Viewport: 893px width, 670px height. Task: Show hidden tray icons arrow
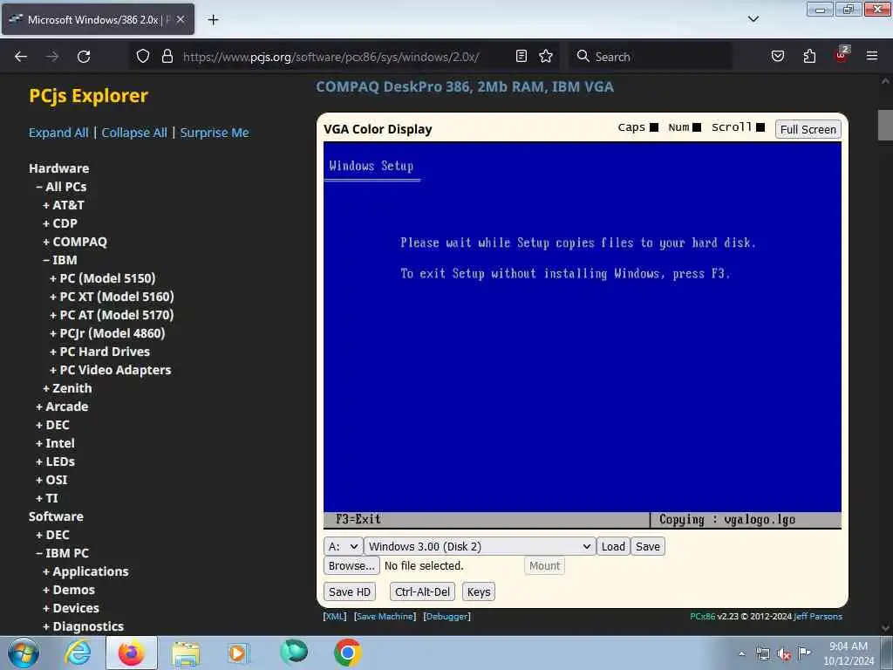[741, 654]
